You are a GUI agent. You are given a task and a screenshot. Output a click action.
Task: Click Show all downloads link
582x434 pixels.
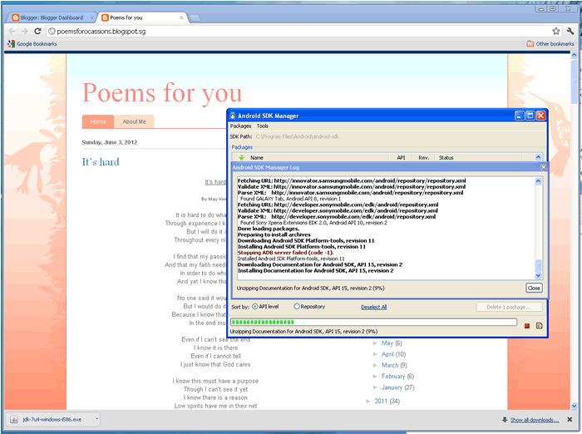pos(535,420)
